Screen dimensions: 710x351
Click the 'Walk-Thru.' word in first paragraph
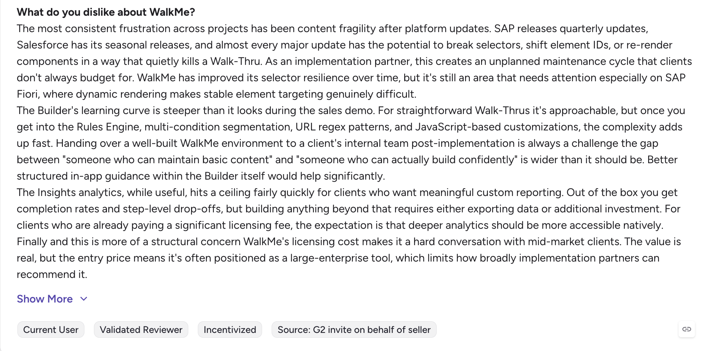pos(236,61)
